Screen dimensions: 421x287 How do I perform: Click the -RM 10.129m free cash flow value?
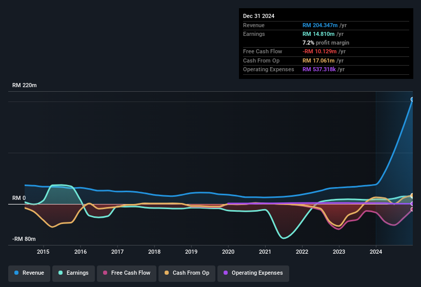(319, 51)
